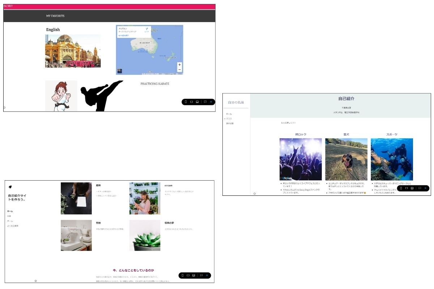The height and width of the screenshot is (289, 434).
Task: Switch to large screen preview in the plant site window
Action: (194, 275)
